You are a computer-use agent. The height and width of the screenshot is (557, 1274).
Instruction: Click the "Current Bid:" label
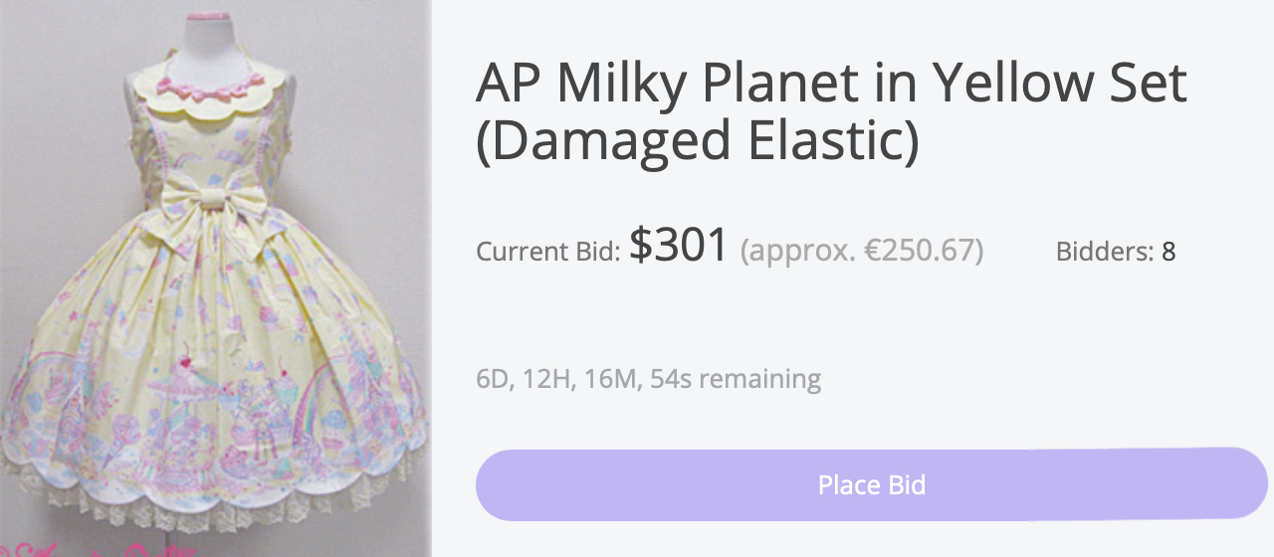tap(547, 252)
